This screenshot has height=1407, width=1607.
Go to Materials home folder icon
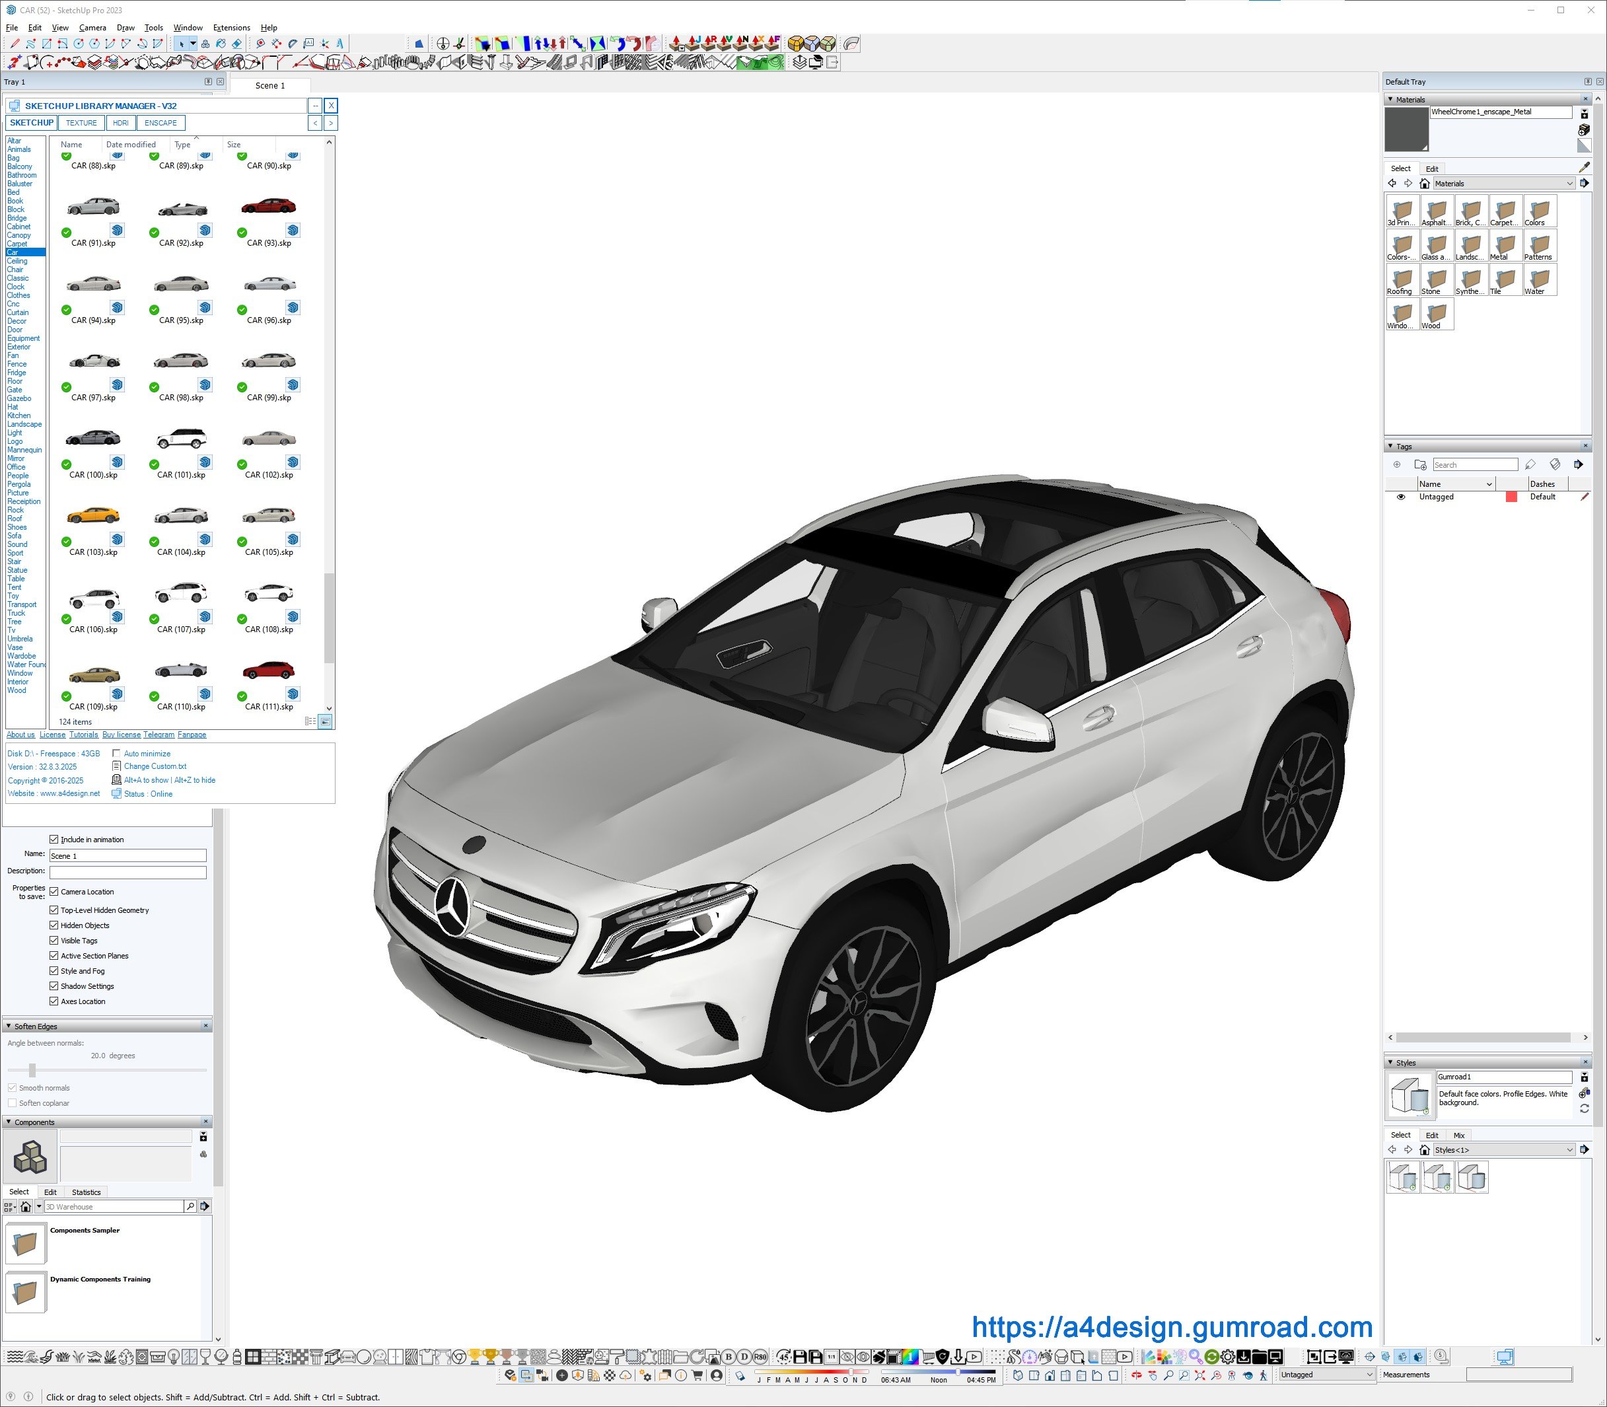pos(1424,183)
